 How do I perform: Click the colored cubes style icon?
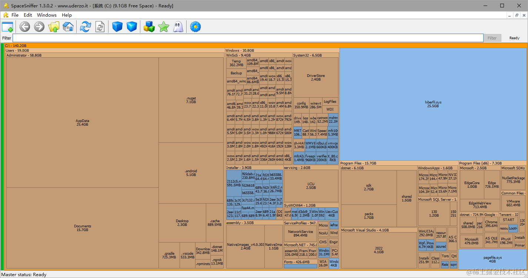[149, 27]
